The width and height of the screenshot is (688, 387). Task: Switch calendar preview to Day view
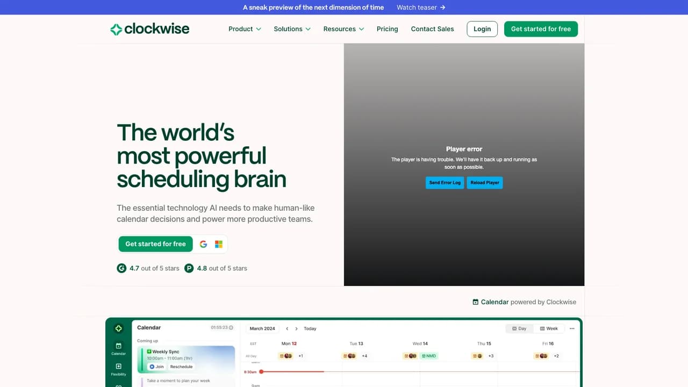[x=519, y=328]
